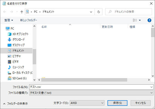Expand the 文字コード ANSI dropdown
This screenshot has height=109, width=155.
pos(87,103)
